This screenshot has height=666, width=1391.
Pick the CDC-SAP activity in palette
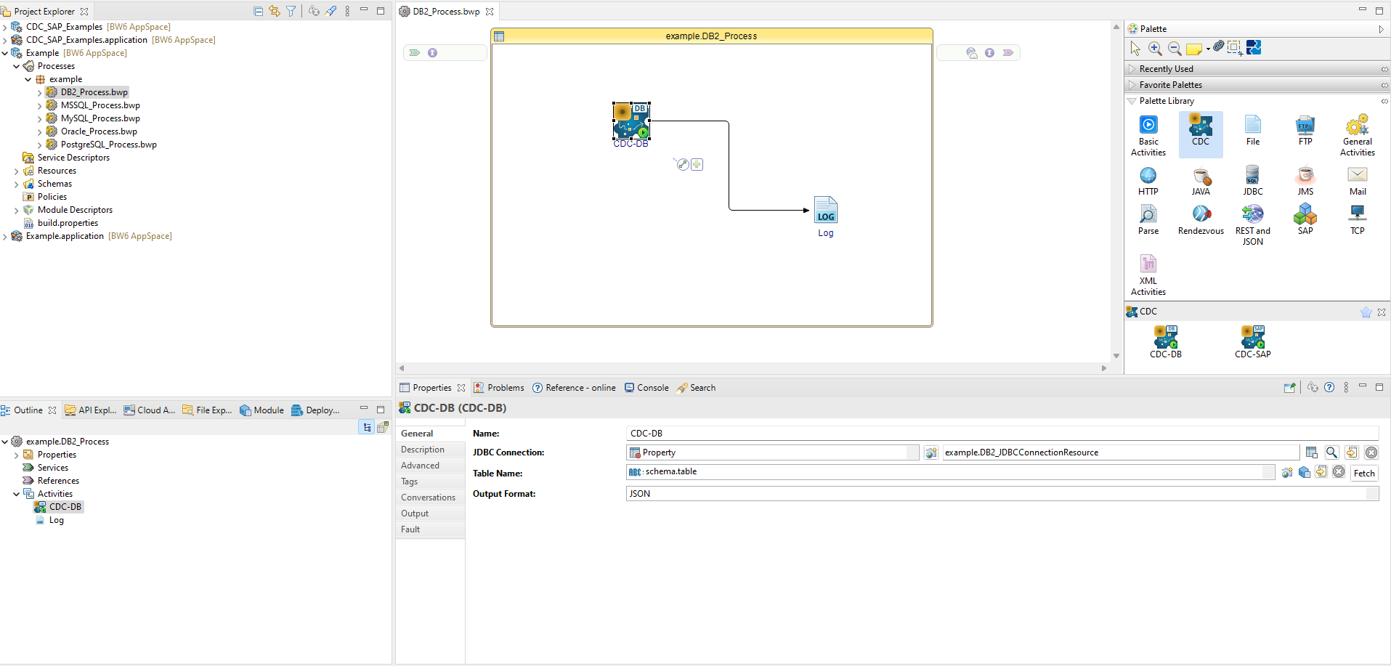1252,341
